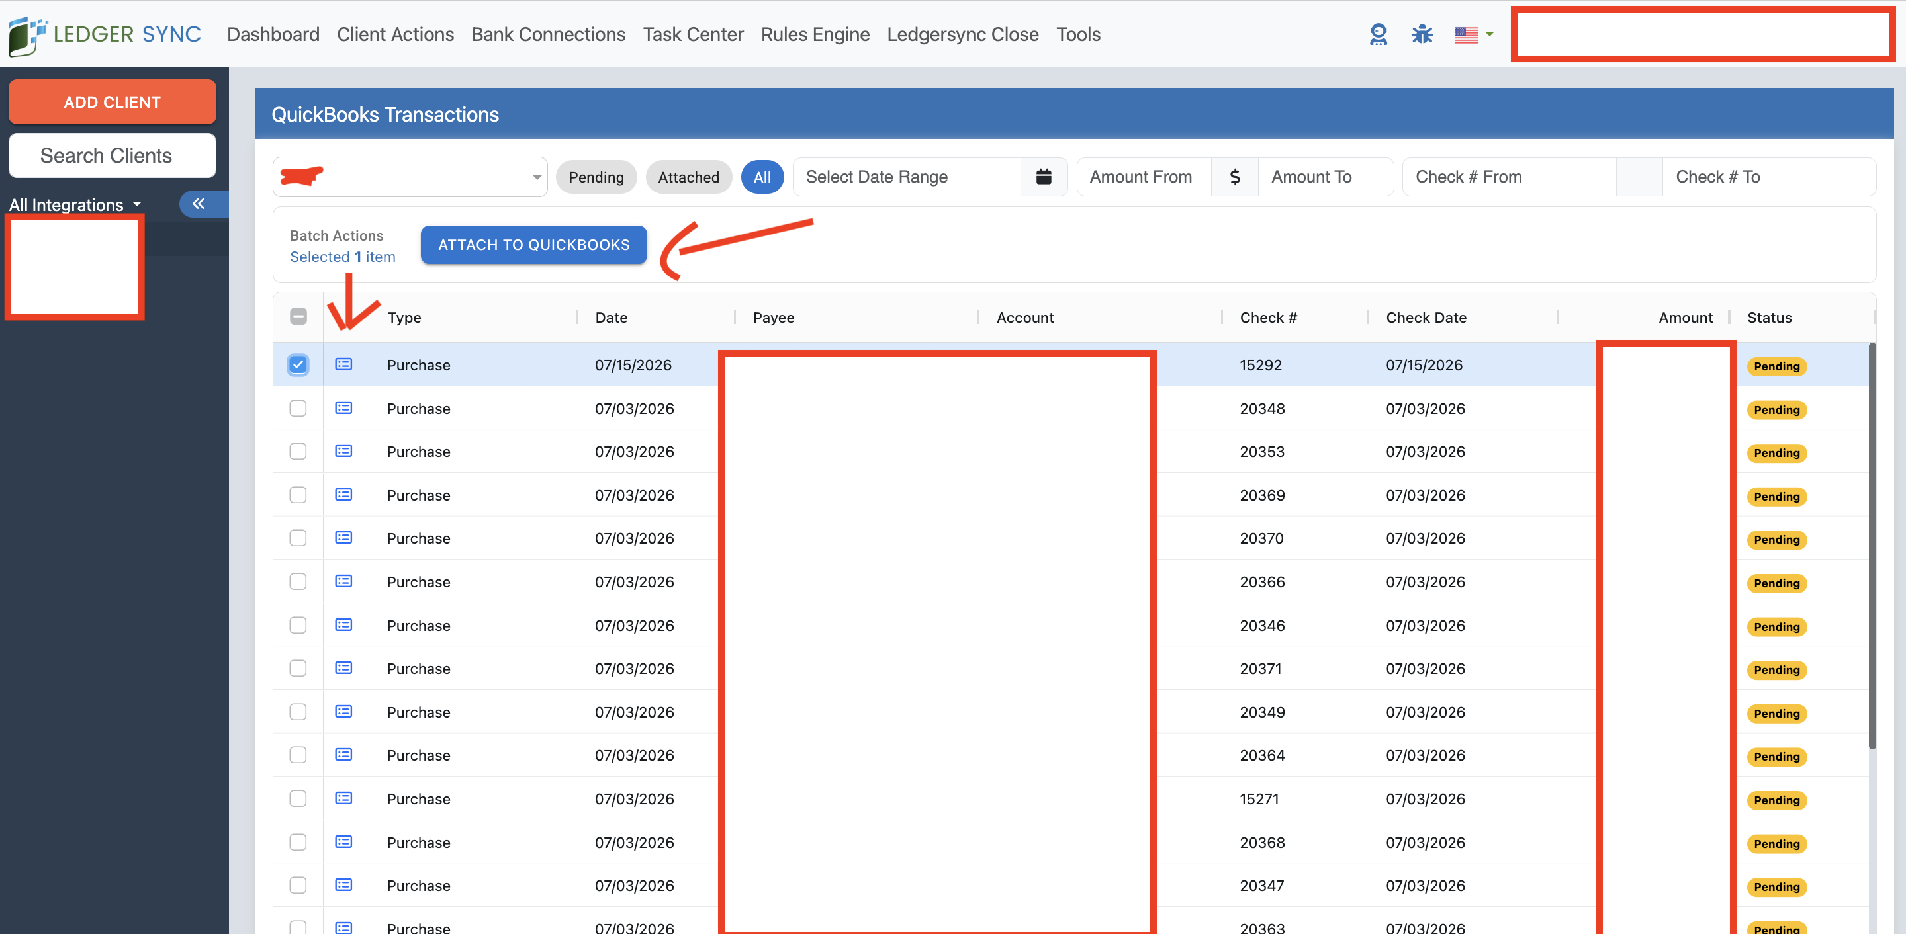Image resolution: width=1906 pixels, height=934 pixels.
Task: Open the Rules Engine menu
Action: pos(815,35)
